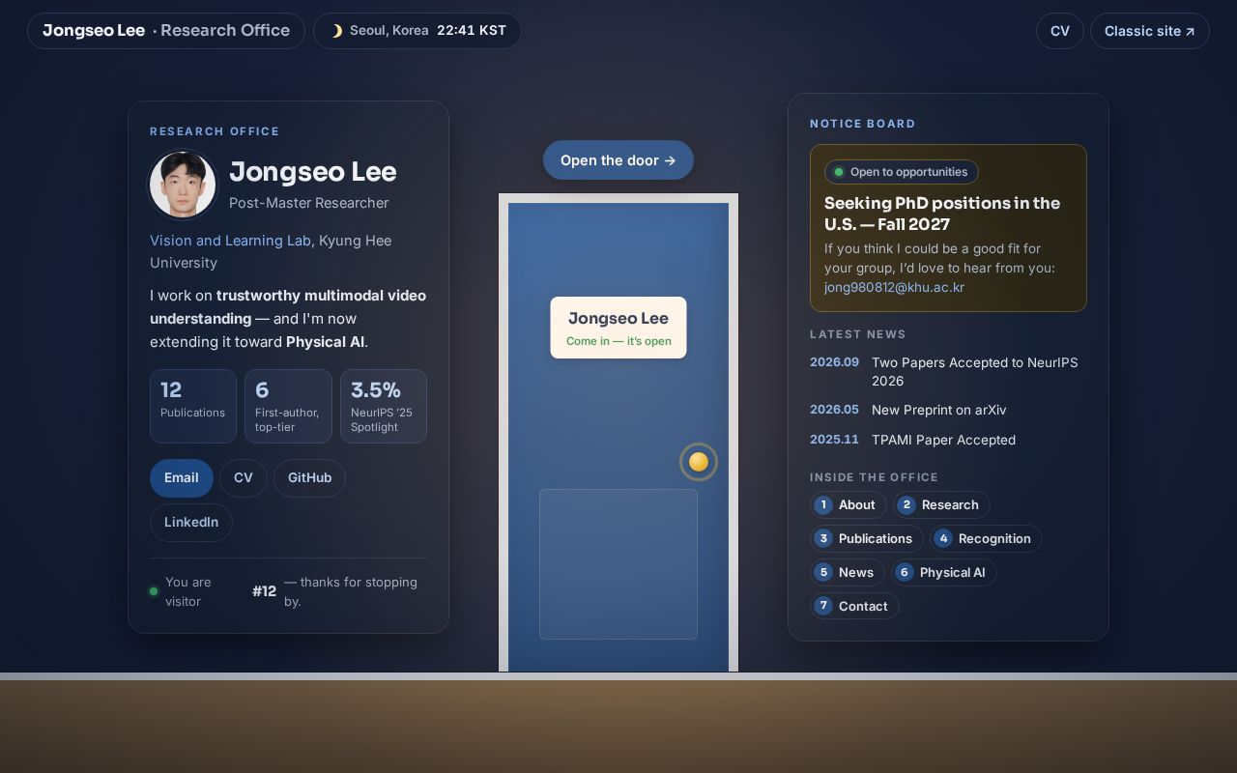Image resolution: width=1237 pixels, height=773 pixels.
Task: Click the Jongseo Lee Research Office title
Action: (166, 31)
